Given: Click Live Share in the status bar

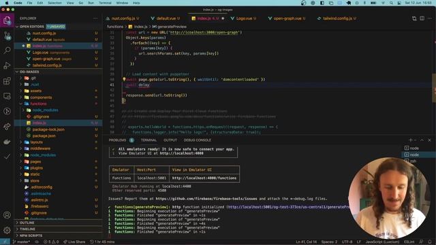Looking at the screenshot, I should coord(74,242).
